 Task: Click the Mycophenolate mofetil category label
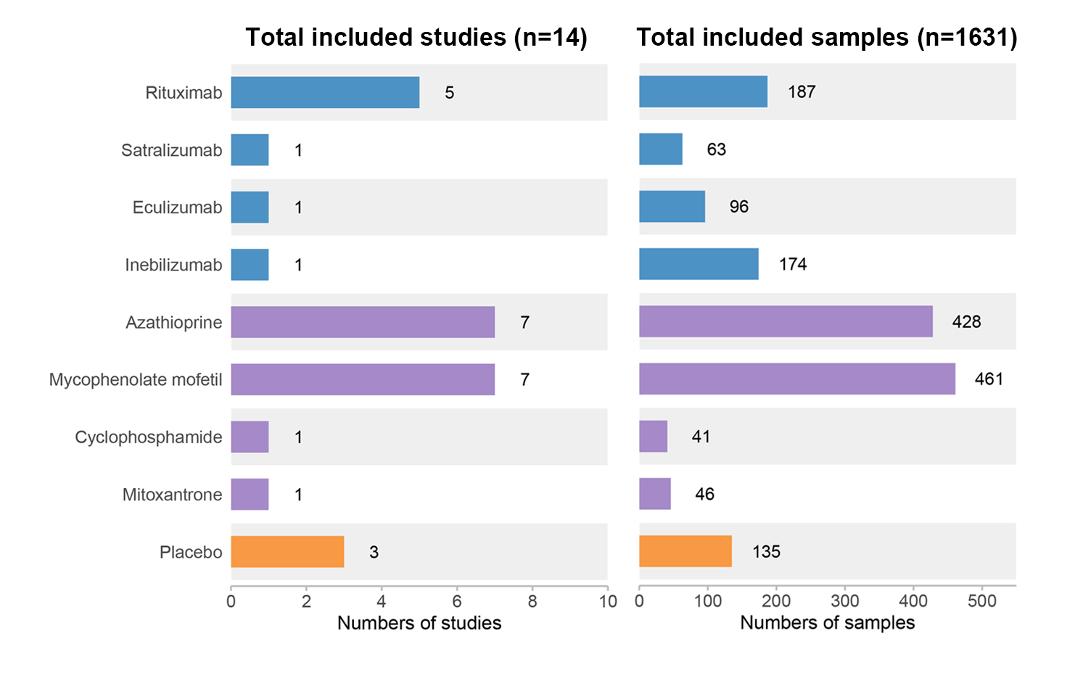(136, 380)
